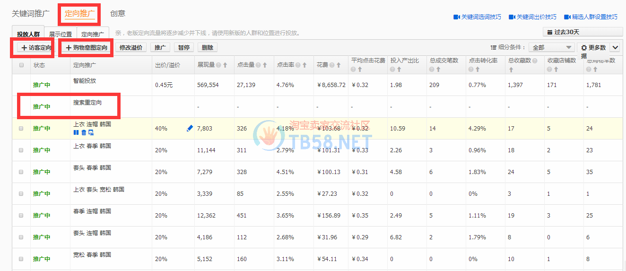Sort by 展现量 using its arrow icon
Screen dimensions: 626x271
point(225,65)
